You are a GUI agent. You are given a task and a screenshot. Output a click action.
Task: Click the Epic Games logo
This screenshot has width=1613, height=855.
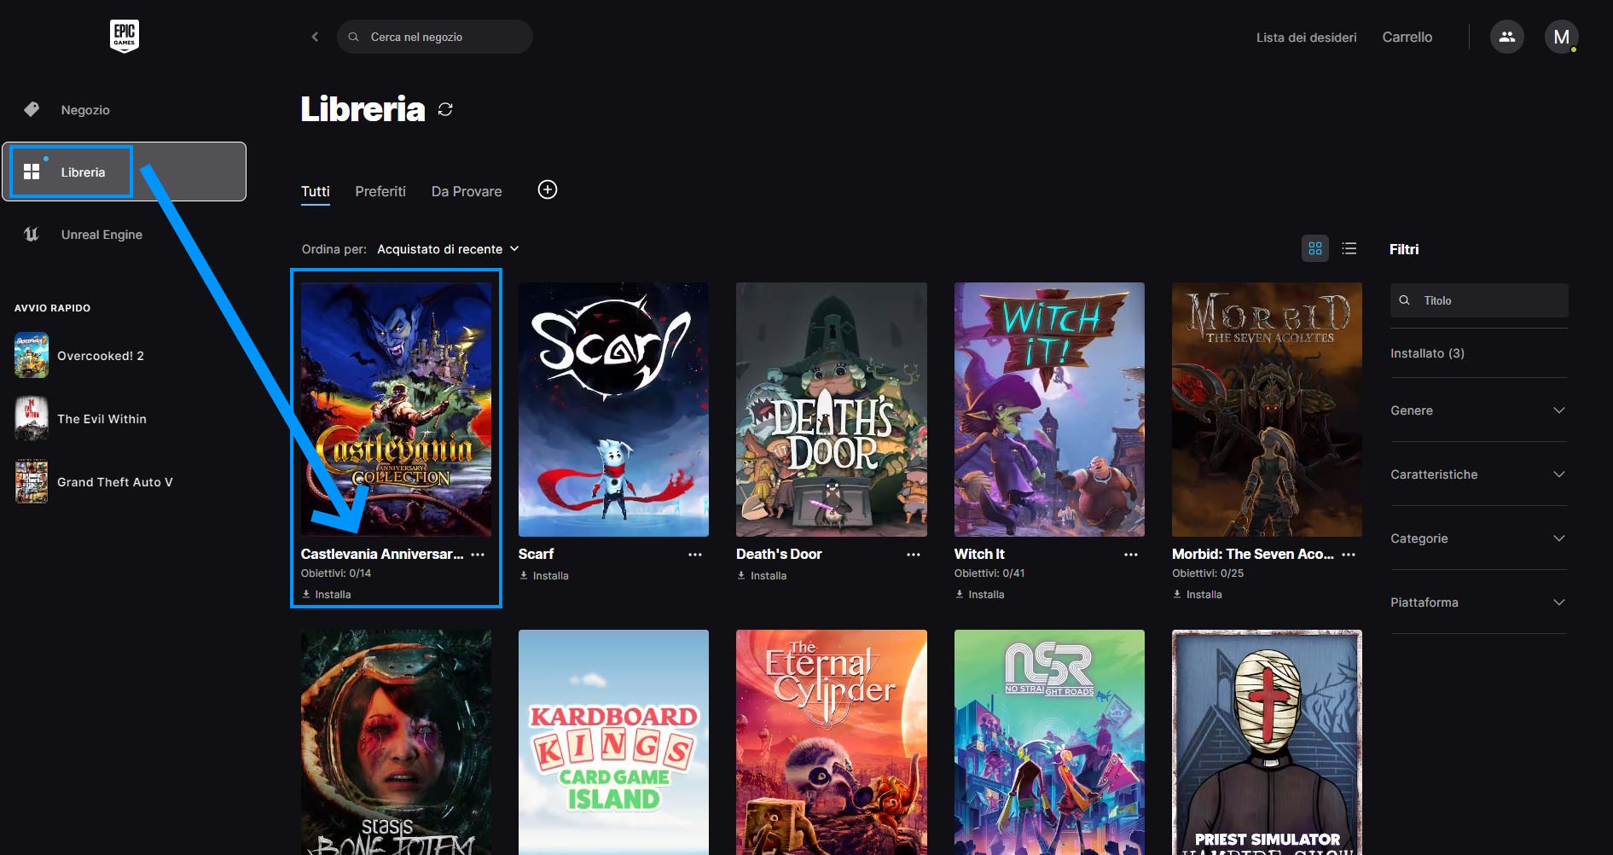point(125,36)
